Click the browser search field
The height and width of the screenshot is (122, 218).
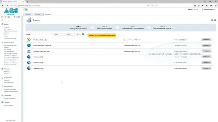pos(171,6)
